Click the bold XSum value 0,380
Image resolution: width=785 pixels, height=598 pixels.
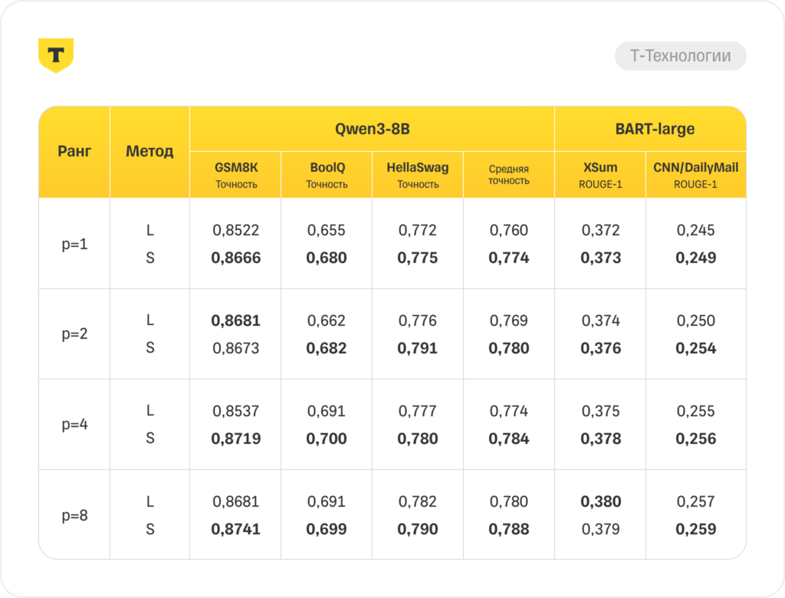pyautogui.click(x=601, y=502)
